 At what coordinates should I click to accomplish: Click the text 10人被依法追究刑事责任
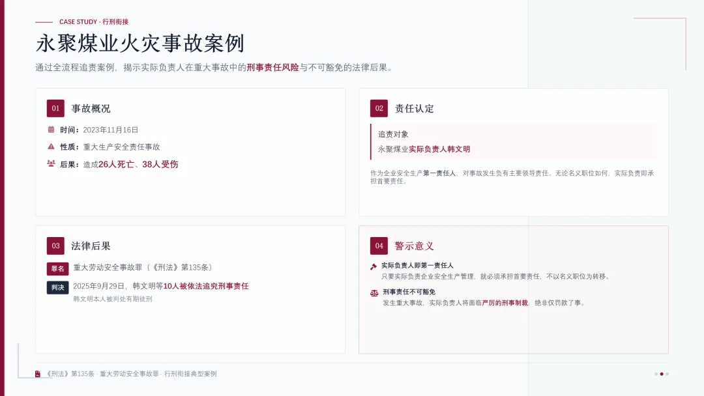[205, 286]
